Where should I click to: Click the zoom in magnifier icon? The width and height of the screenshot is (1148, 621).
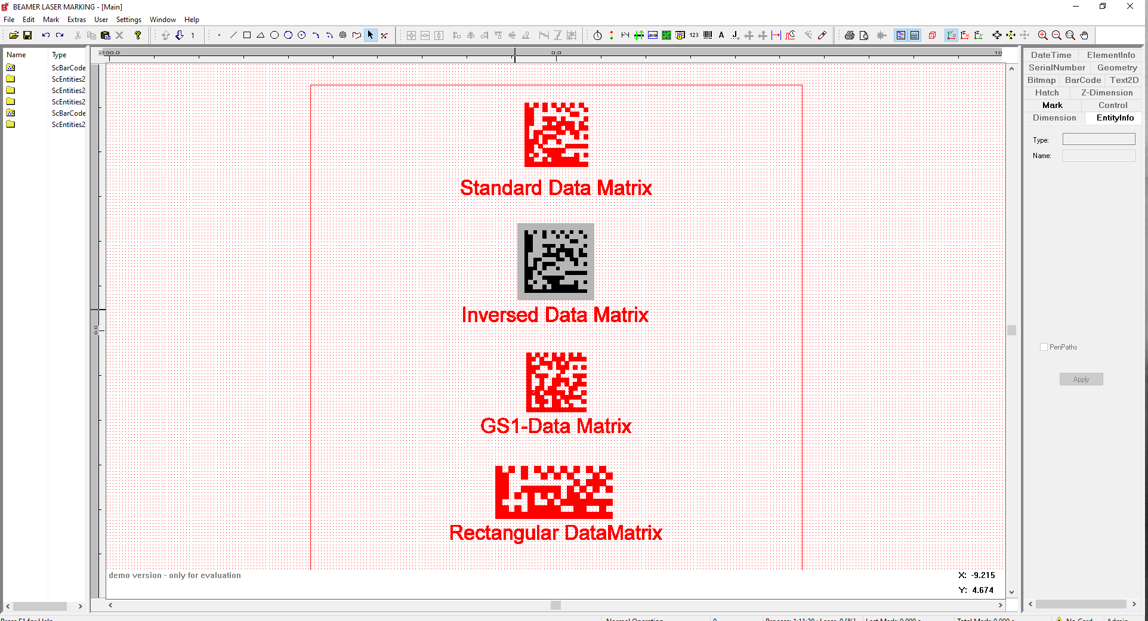pos(1043,35)
